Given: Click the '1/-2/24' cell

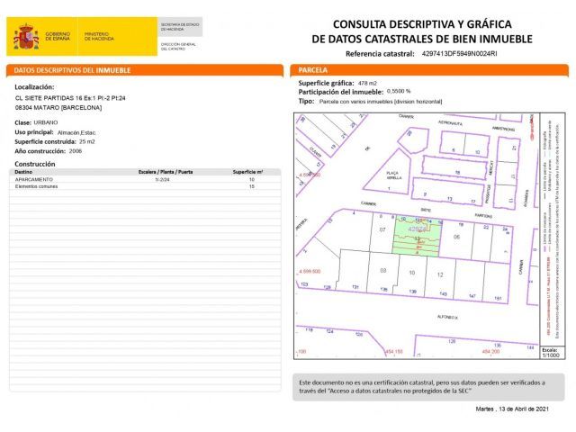Looking at the screenshot, I should (x=162, y=180).
